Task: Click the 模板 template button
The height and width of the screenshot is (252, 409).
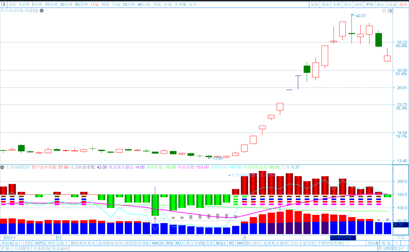Action: [387, 243]
